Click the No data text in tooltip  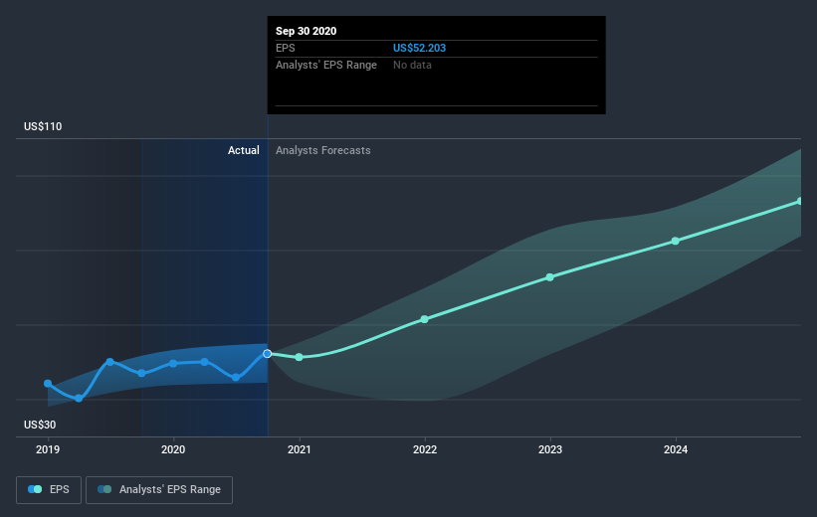coord(412,65)
